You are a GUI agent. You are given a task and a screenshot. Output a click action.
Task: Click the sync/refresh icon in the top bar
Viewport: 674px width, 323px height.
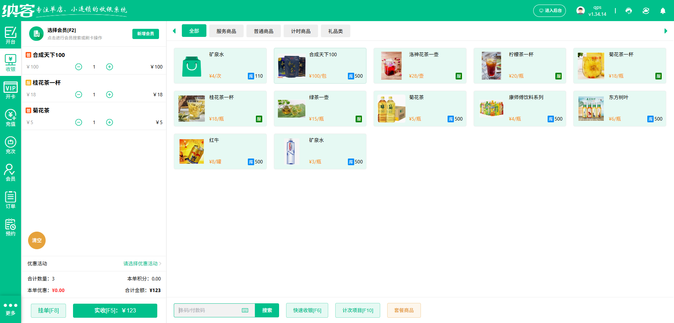click(646, 11)
